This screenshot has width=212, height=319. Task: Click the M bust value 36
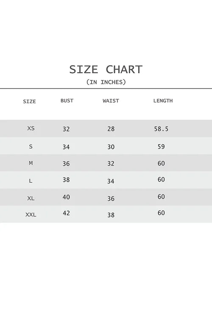[66, 163]
